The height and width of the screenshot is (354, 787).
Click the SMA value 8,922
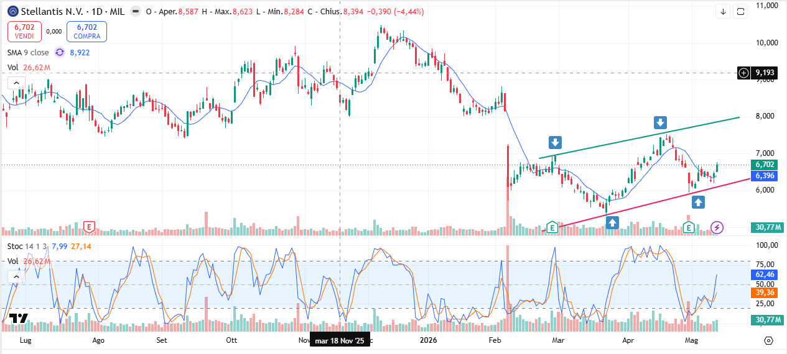click(80, 52)
